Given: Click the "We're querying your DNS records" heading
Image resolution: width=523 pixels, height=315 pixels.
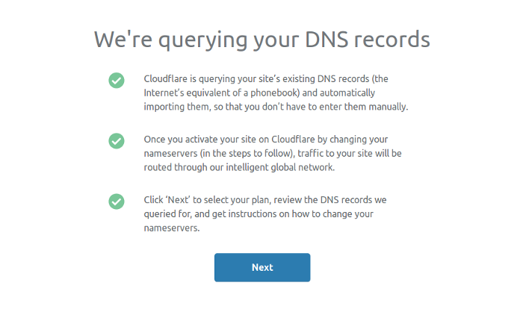Looking at the screenshot, I should click(262, 40).
